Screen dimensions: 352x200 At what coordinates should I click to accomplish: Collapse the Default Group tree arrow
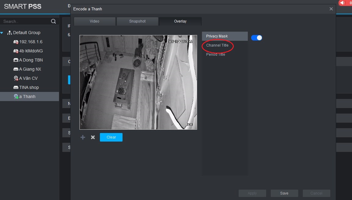pyautogui.click(x=2, y=33)
